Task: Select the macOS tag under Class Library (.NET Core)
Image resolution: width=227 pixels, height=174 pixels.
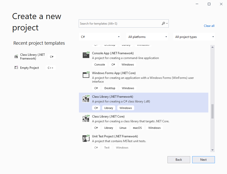Action: click(137, 128)
